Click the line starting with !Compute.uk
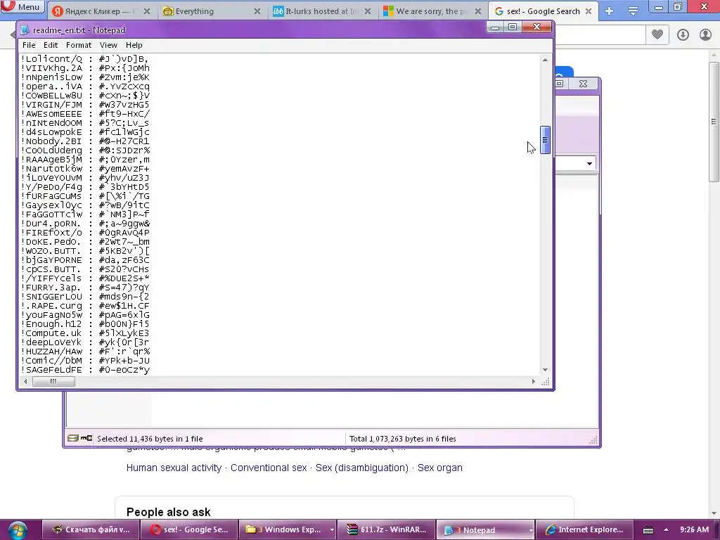Image resolution: width=720 pixels, height=540 pixels. (85, 333)
